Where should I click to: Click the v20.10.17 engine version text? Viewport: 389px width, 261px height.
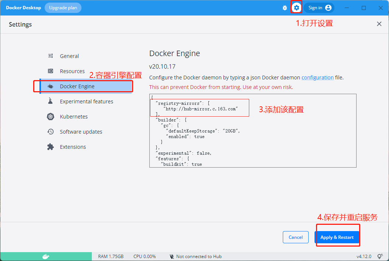[x=162, y=66]
